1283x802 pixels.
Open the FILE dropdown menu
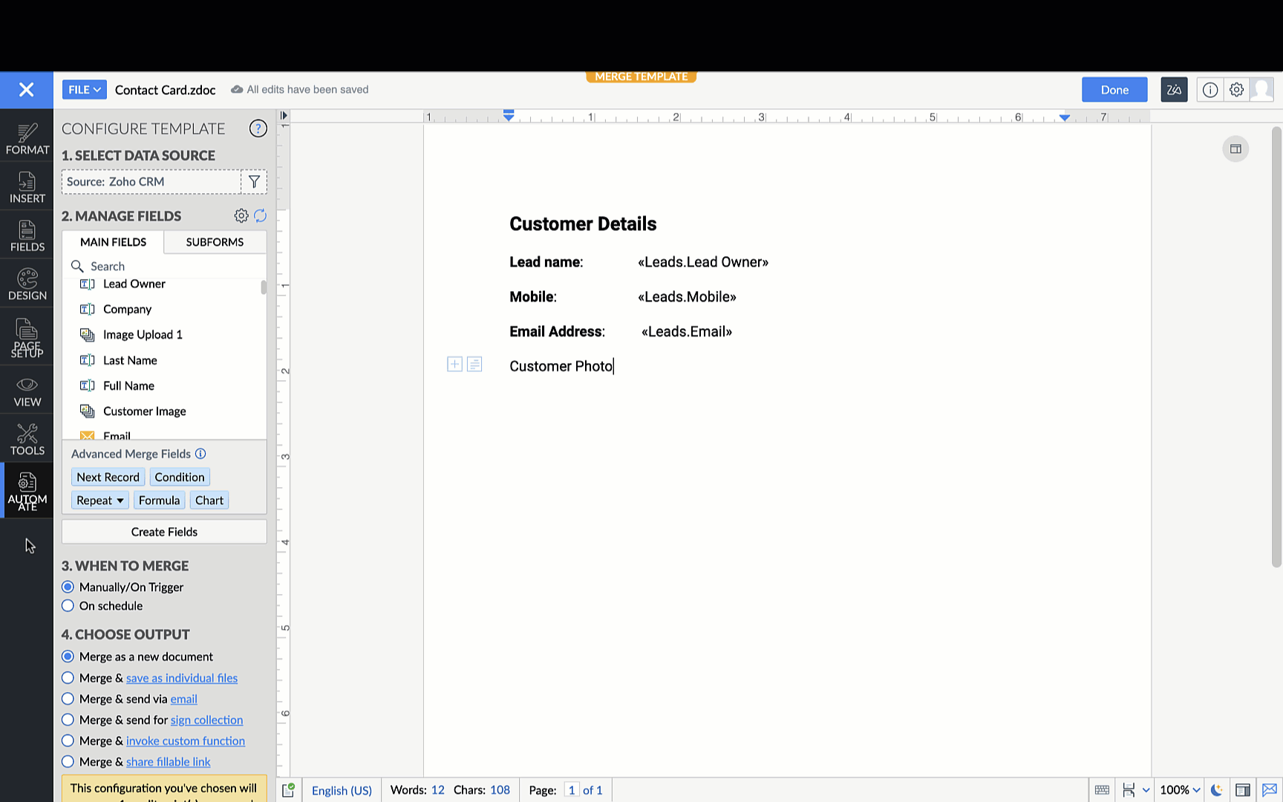click(84, 90)
